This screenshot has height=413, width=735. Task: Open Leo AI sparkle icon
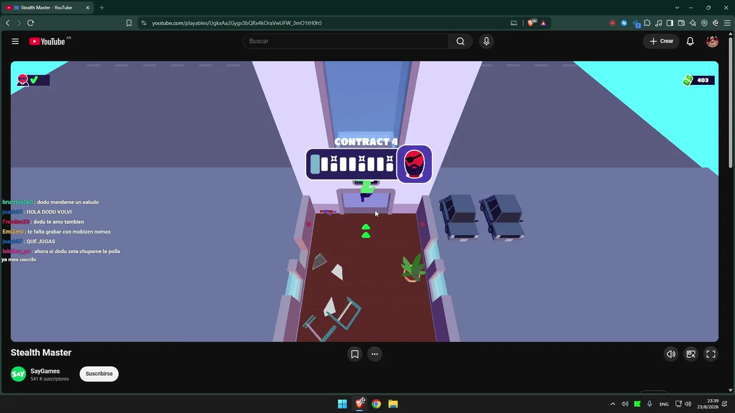pyautogui.click(x=693, y=23)
